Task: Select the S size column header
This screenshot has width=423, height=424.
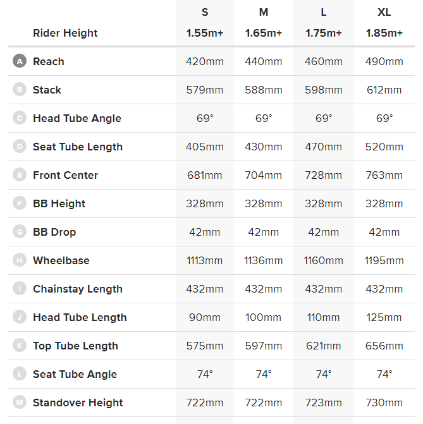Action: [x=205, y=13]
